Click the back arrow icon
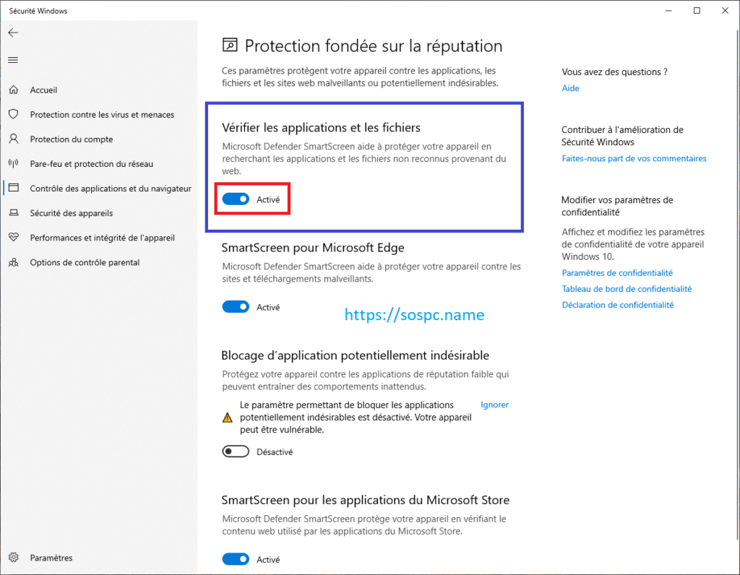 click(x=13, y=33)
